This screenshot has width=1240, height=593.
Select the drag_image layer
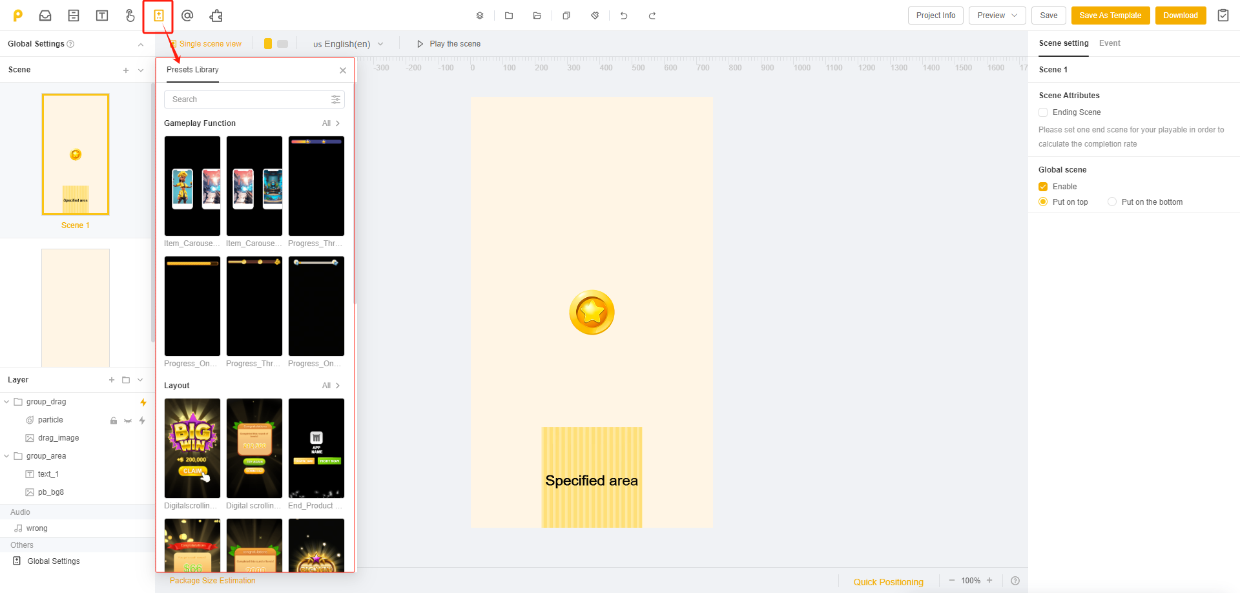pyautogui.click(x=58, y=438)
